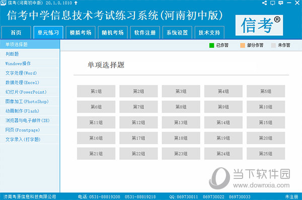Switch to the 技术支持 tab
Screen dimensions: 302x200
[x=209, y=33]
